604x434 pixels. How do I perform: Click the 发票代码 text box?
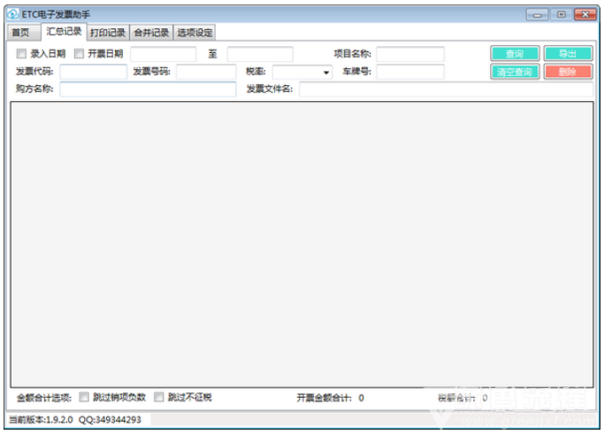(x=93, y=72)
